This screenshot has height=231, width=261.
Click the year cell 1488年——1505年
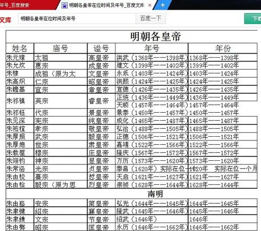223,128
